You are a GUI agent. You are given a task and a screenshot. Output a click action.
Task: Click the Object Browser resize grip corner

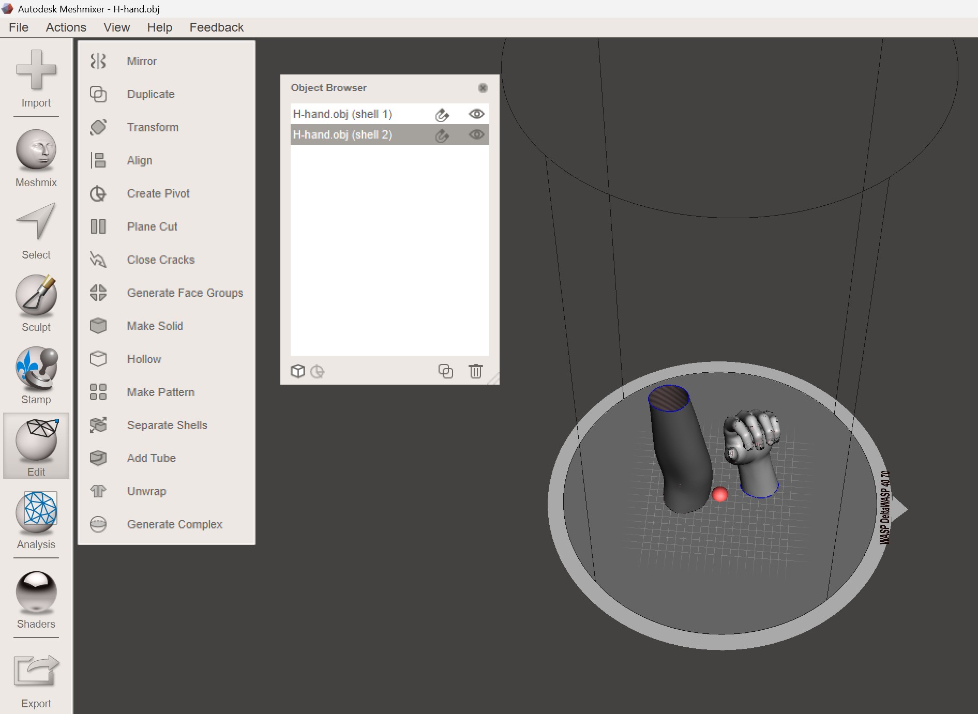493,379
